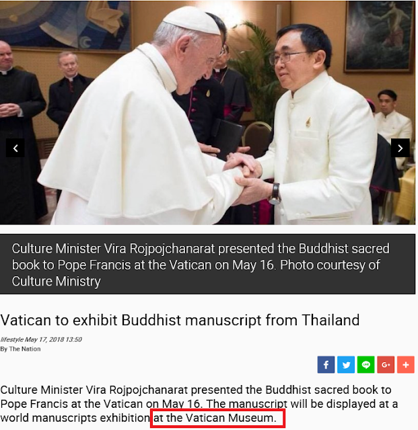Select the dark photo caption box

(x=208, y=264)
